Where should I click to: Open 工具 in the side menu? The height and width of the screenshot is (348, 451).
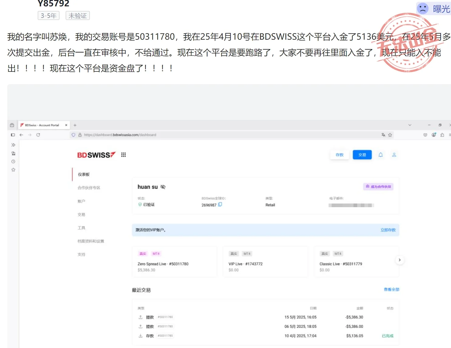click(x=81, y=228)
